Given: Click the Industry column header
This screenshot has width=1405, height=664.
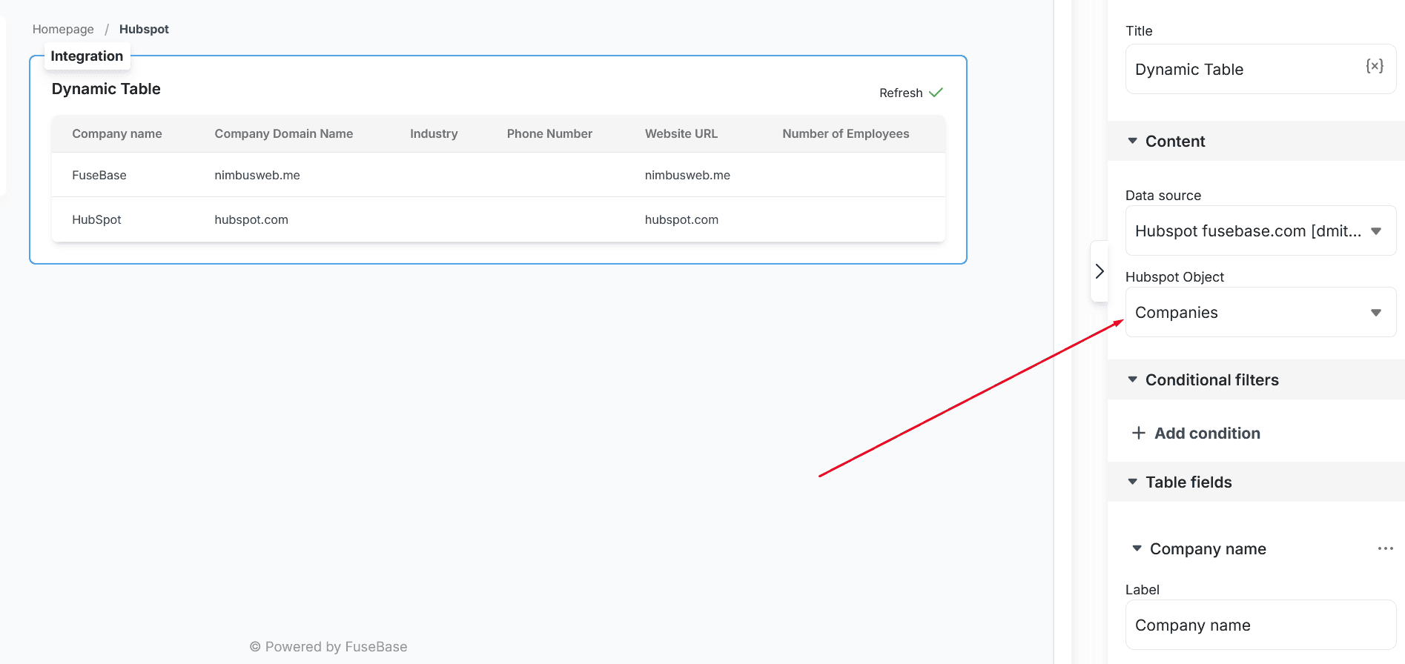Looking at the screenshot, I should click(434, 133).
